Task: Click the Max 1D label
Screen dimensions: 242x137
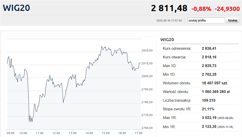Action: tap(170, 66)
